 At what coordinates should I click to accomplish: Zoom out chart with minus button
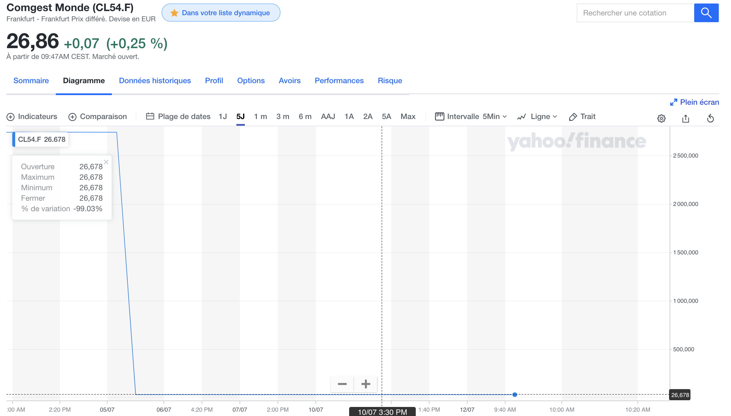click(x=342, y=384)
